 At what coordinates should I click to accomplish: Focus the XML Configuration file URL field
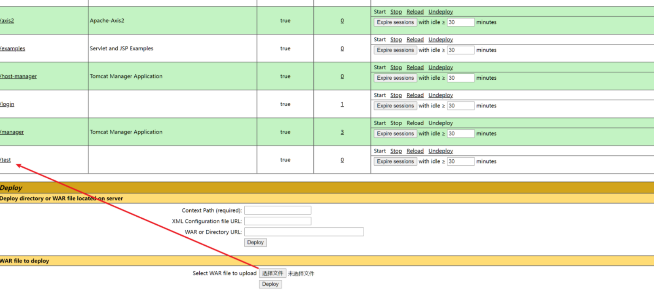[278, 221]
